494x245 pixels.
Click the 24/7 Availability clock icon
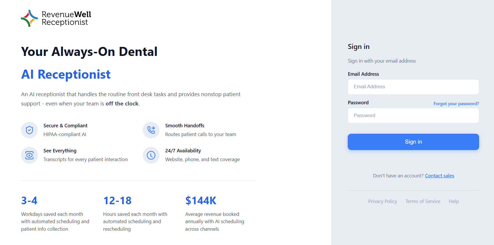[151, 155]
